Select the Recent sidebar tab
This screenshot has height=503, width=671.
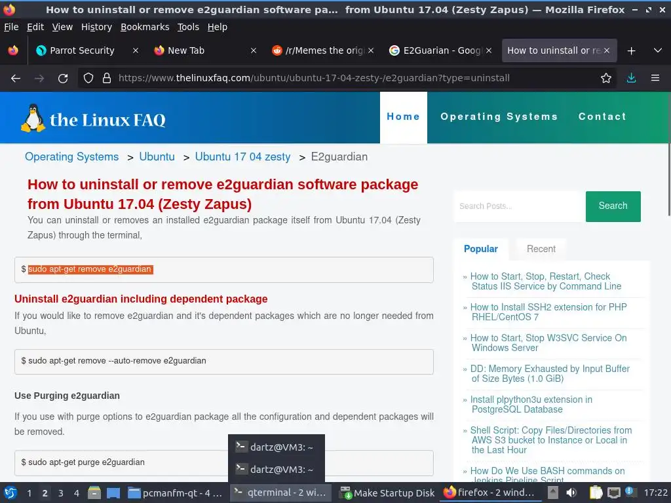tap(541, 249)
